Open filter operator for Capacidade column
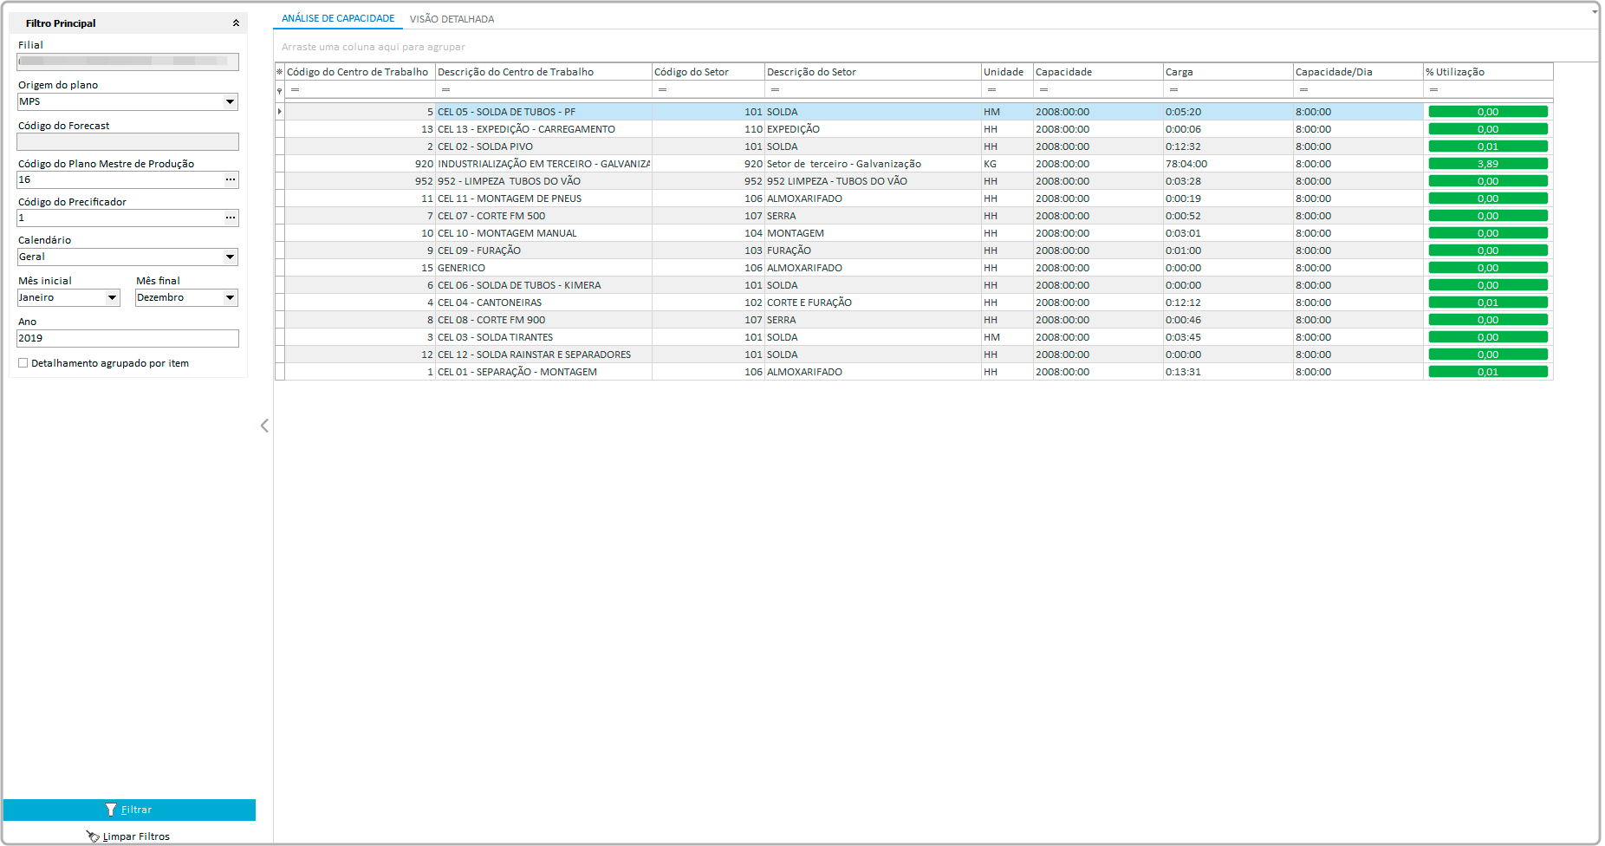 tap(1043, 90)
